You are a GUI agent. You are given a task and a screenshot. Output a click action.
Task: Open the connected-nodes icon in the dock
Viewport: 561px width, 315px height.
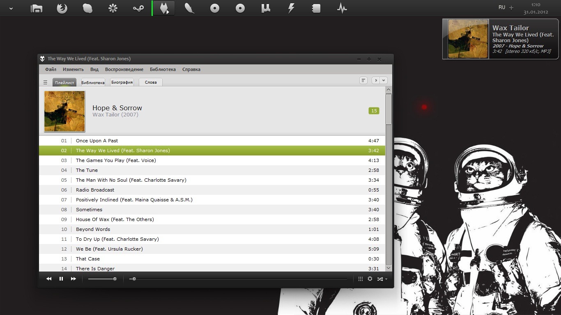pos(138,8)
